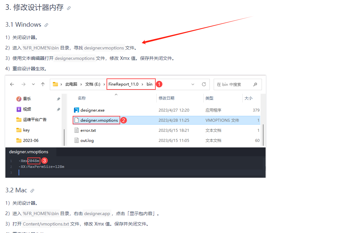The width and height of the screenshot is (358, 233).
Task: Click anchor link icon next to 3.1 Windows
Action: [46, 25]
